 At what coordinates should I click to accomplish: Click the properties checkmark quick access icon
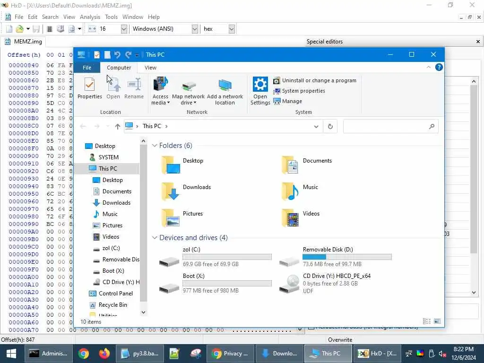[x=96, y=55]
